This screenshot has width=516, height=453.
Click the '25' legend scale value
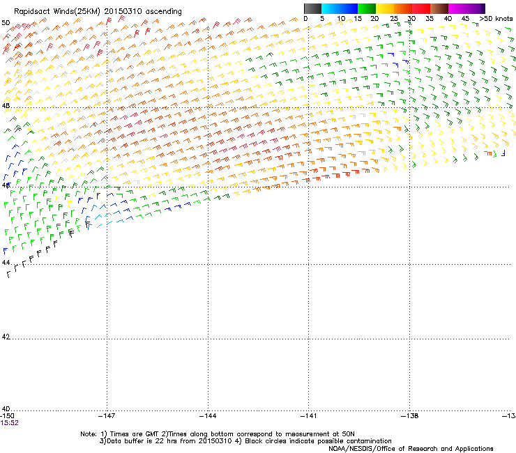[x=394, y=19]
